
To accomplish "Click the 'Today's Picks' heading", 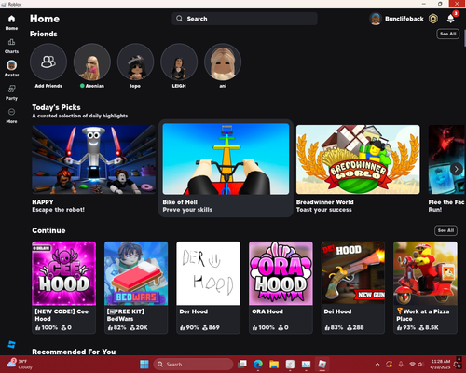I will 56,107.
